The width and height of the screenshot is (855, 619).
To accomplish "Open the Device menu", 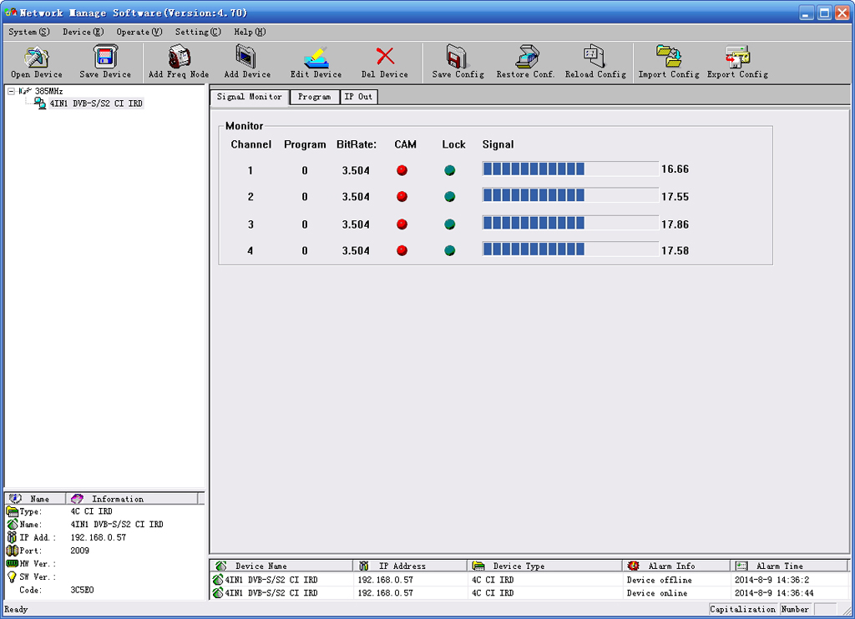I will 83,33.
